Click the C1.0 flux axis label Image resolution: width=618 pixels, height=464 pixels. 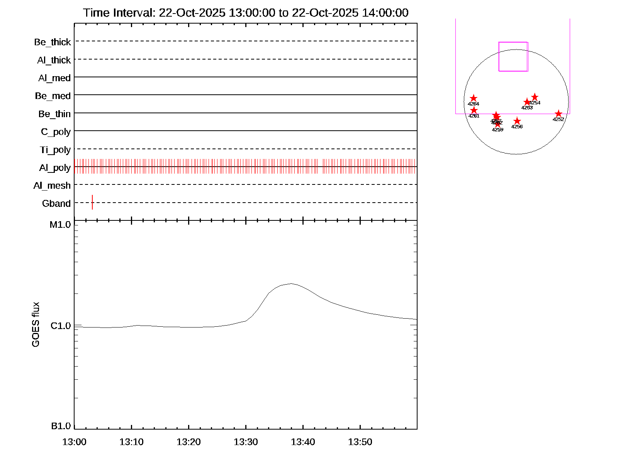pos(61,326)
